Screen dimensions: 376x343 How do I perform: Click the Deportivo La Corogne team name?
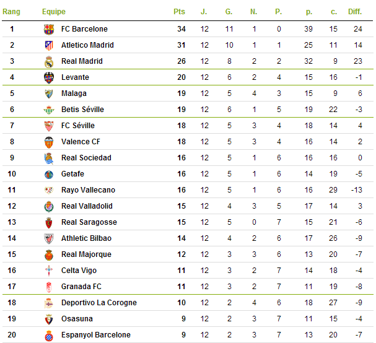(99, 303)
